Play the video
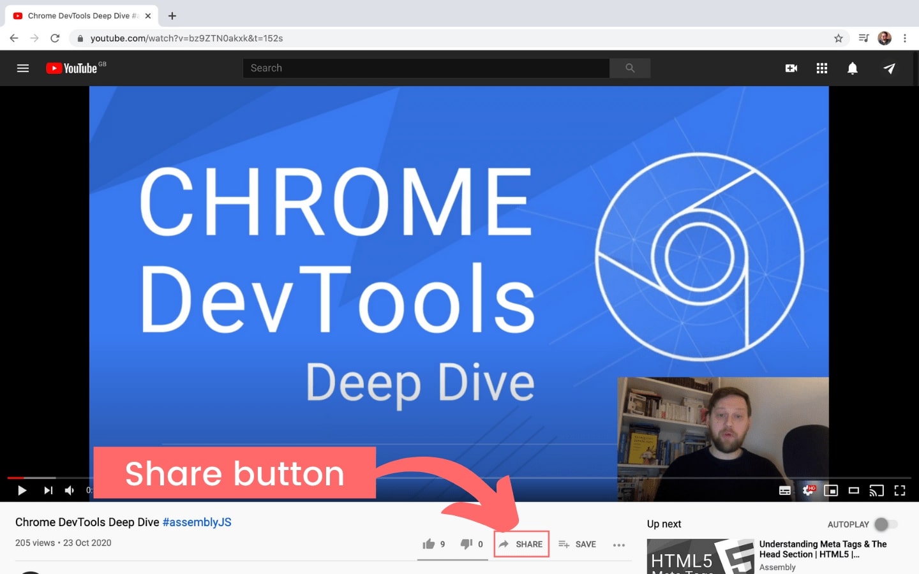This screenshot has height=574, width=919. pos(22,490)
